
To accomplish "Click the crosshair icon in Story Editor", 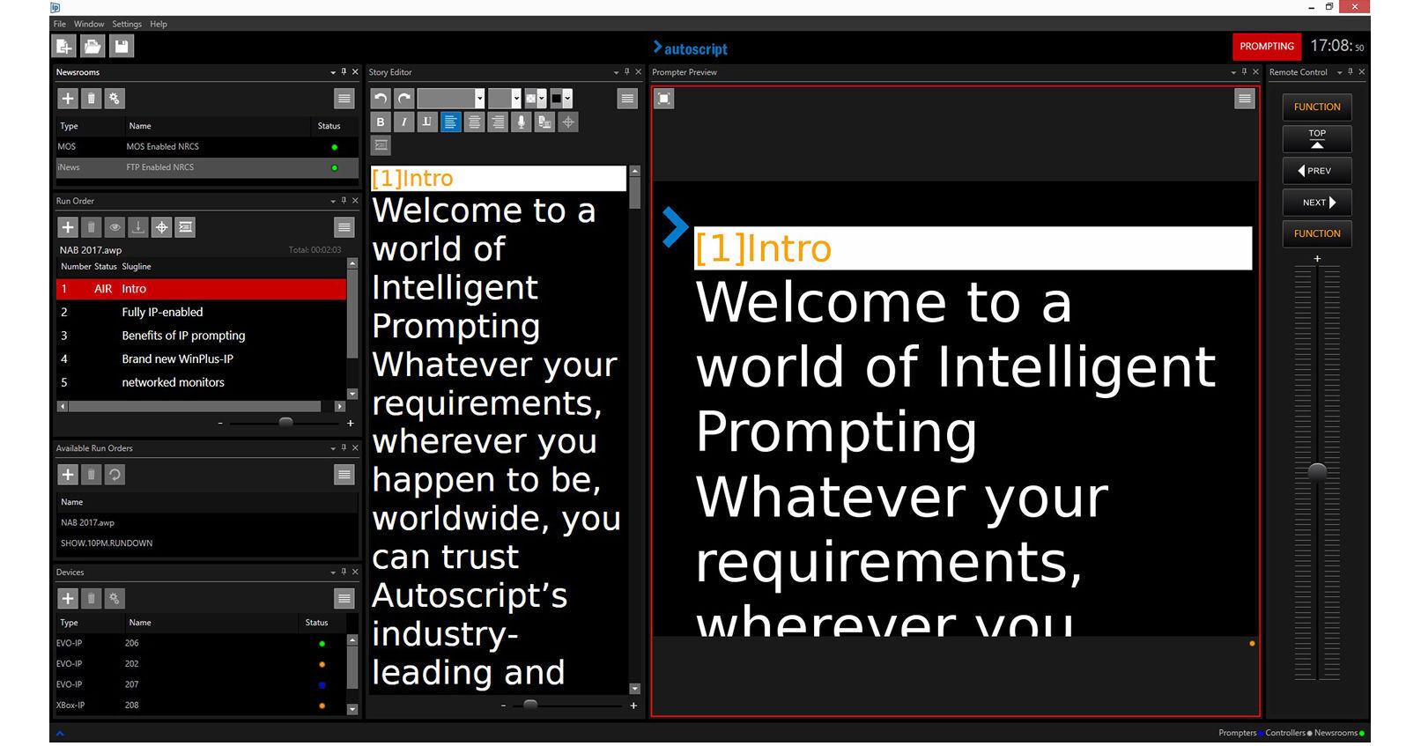I will tap(568, 122).
